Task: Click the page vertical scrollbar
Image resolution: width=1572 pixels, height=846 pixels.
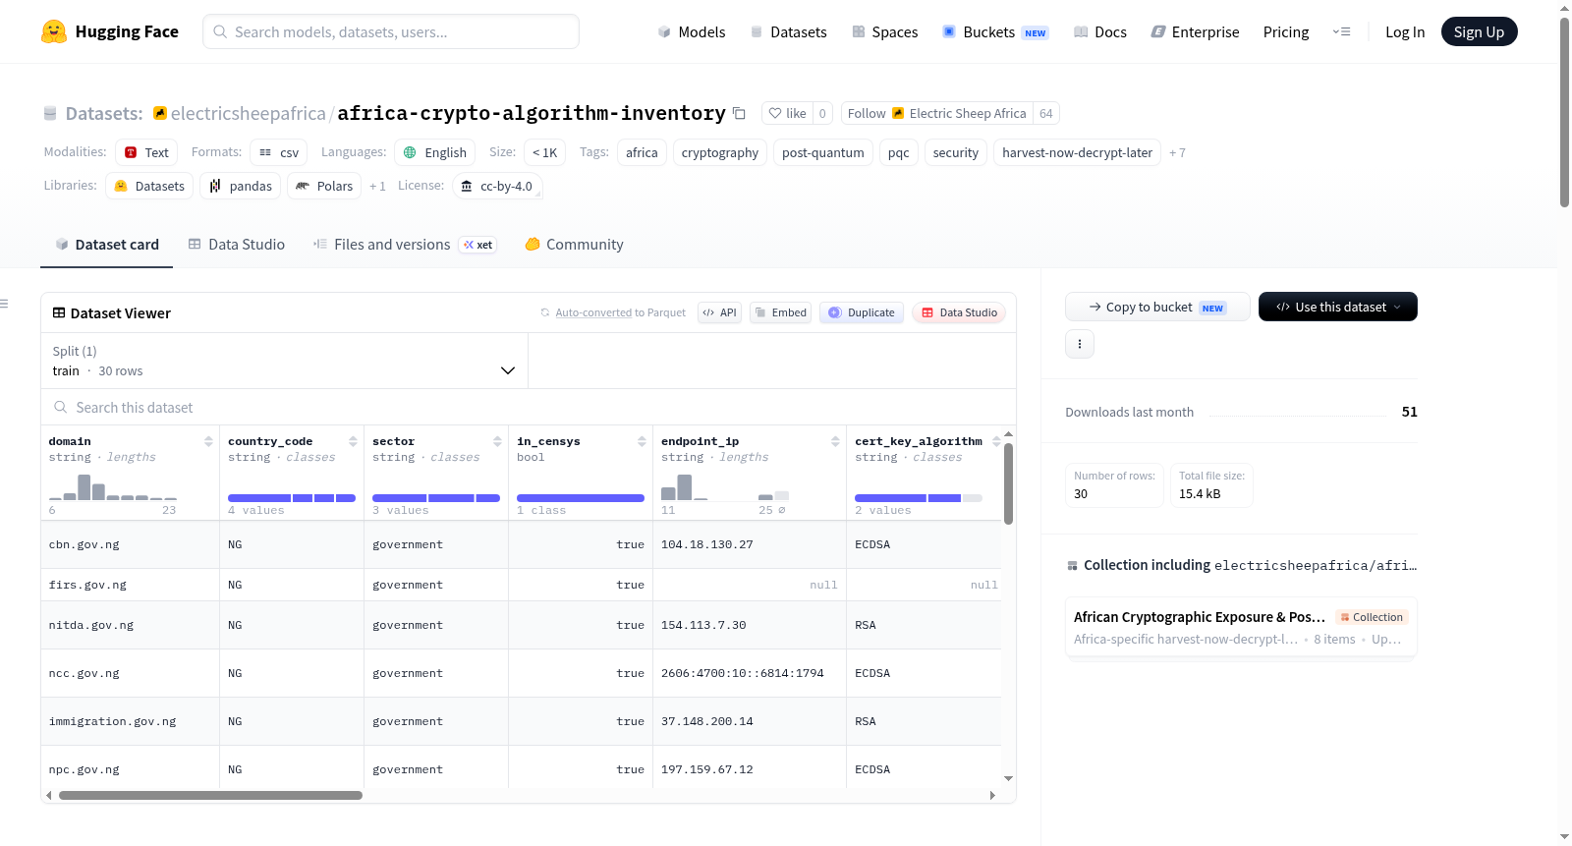Action: [1564, 111]
